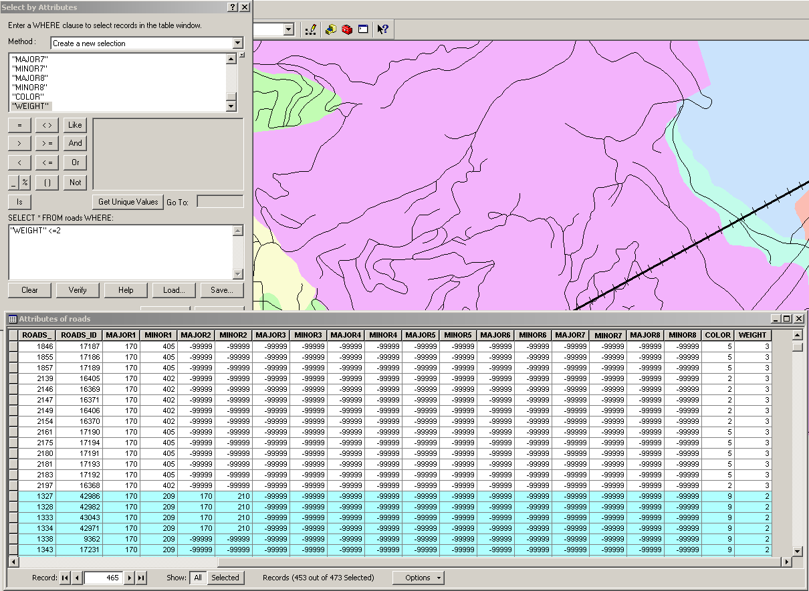Click the MAJOR1 column header
Screen dimensions: 809x591
[121, 335]
